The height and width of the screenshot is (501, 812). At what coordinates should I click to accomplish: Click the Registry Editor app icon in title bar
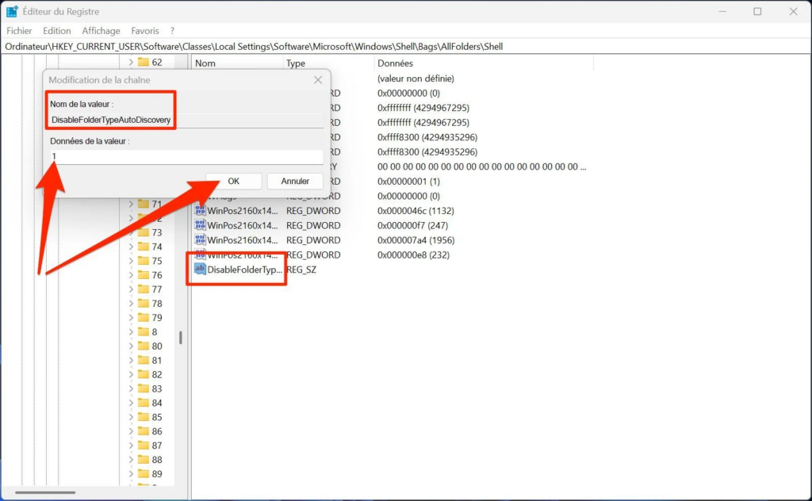point(12,11)
